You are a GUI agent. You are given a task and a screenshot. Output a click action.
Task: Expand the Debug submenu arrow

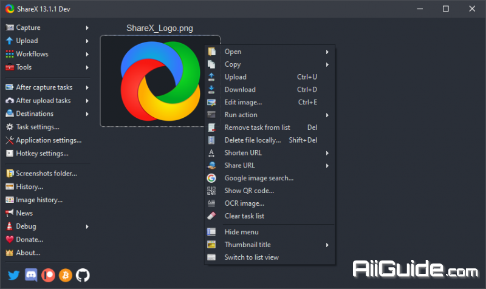point(87,226)
